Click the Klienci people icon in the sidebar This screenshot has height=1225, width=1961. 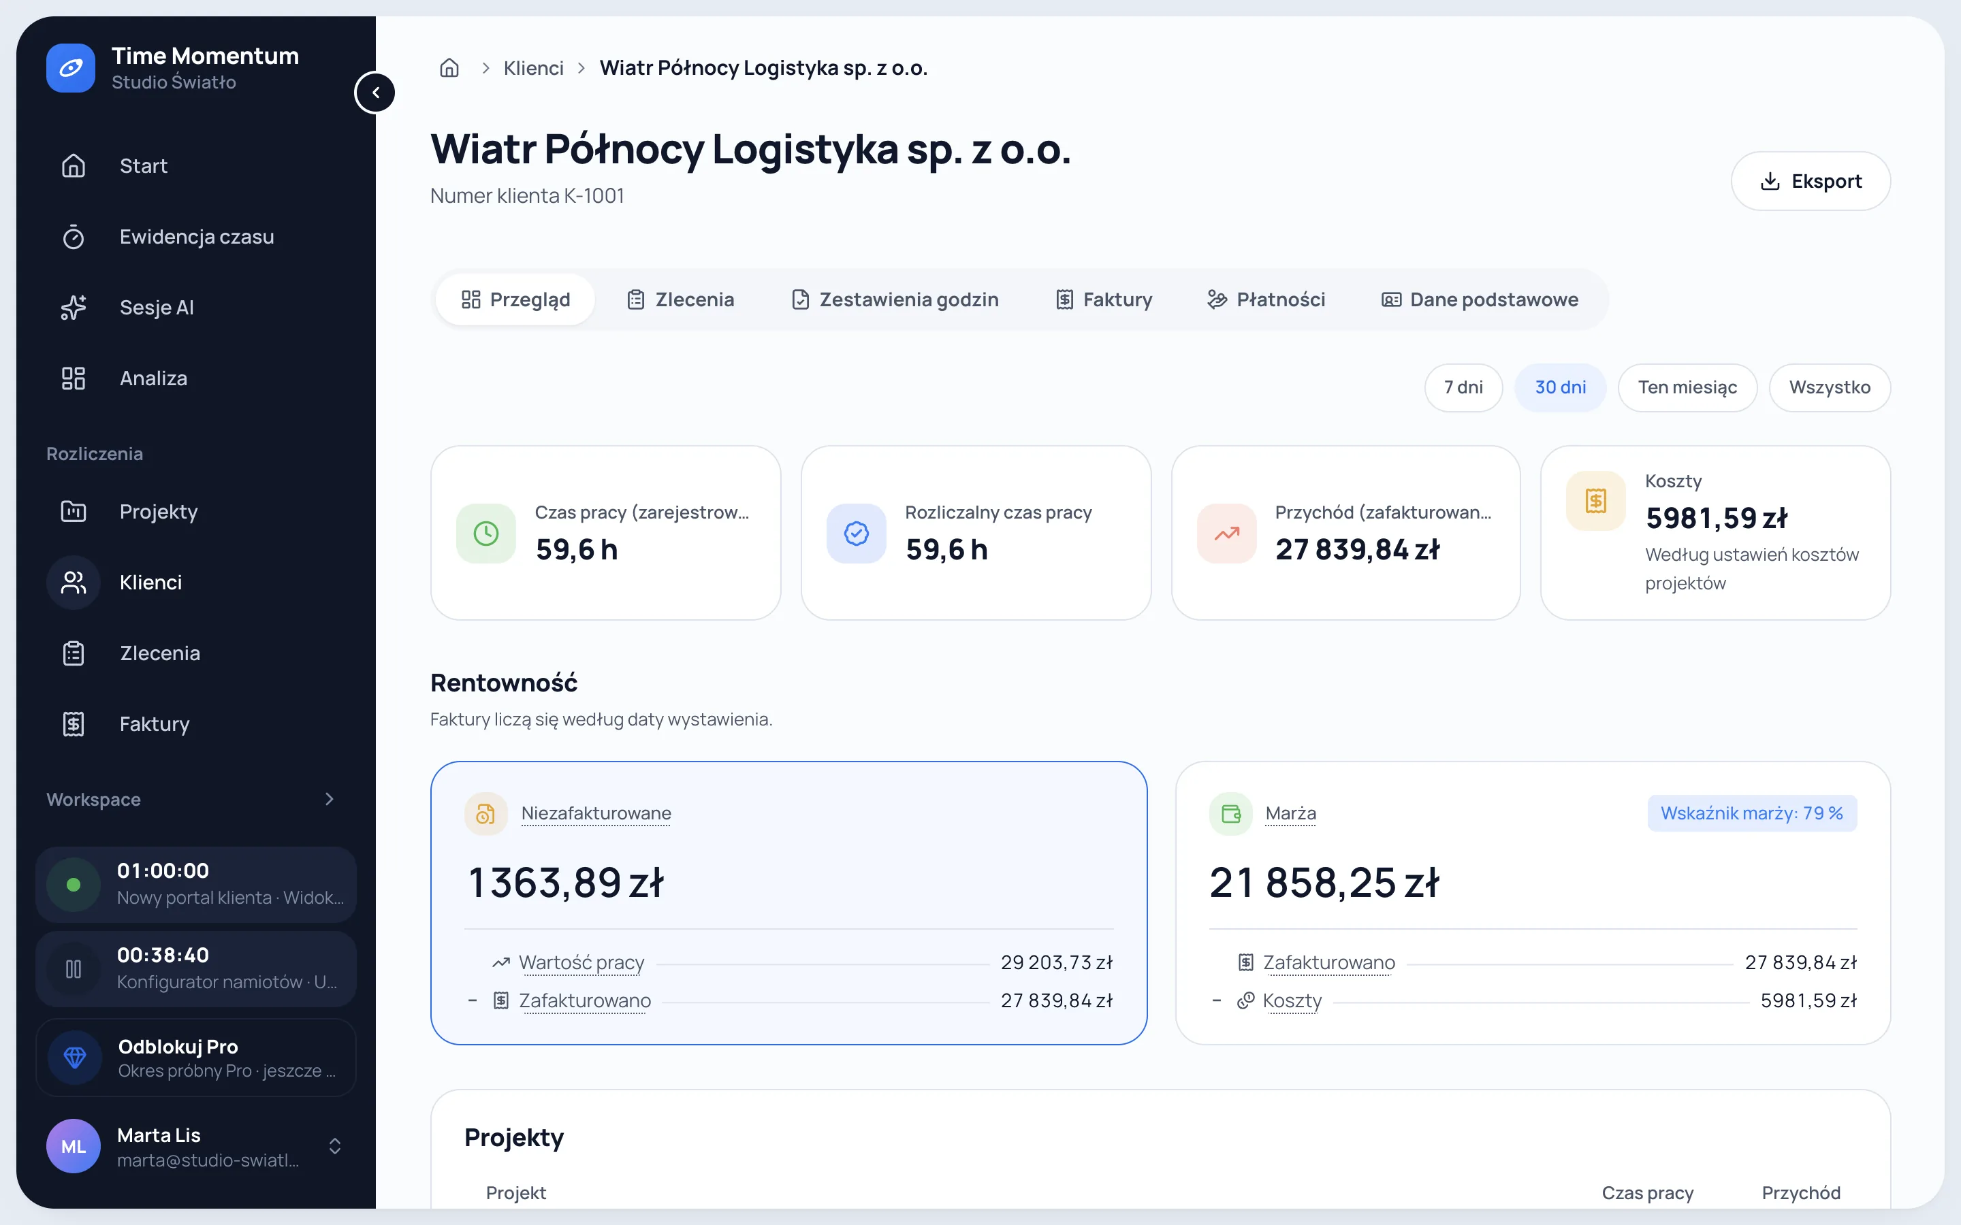[74, 583]
